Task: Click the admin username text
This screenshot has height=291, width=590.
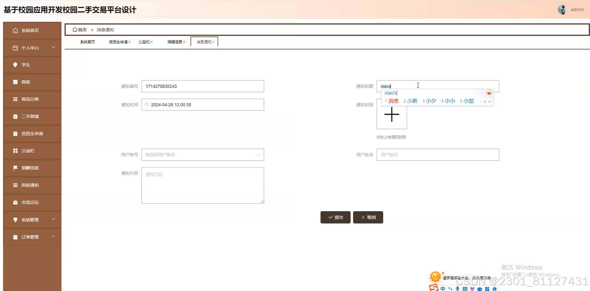Action: (577, 10)
